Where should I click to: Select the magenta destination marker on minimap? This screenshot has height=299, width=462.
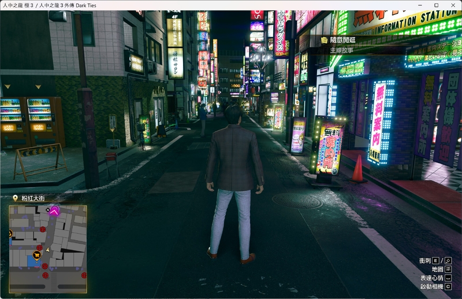pos(54,210)
